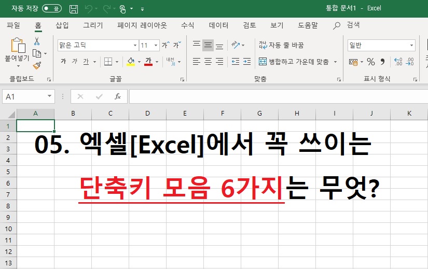Click the Decrease Font Size icon
The image size is (428, 269).
click(x=177, y=45)
